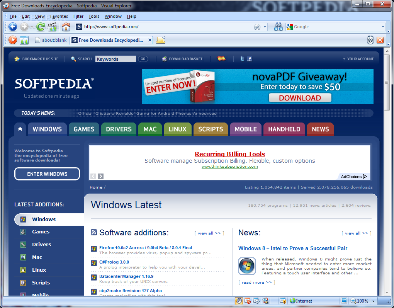Click the DOWNLOAD button in the novaPDF banner

coord(300,98)
